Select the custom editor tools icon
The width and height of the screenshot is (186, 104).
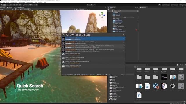[20, 5]
